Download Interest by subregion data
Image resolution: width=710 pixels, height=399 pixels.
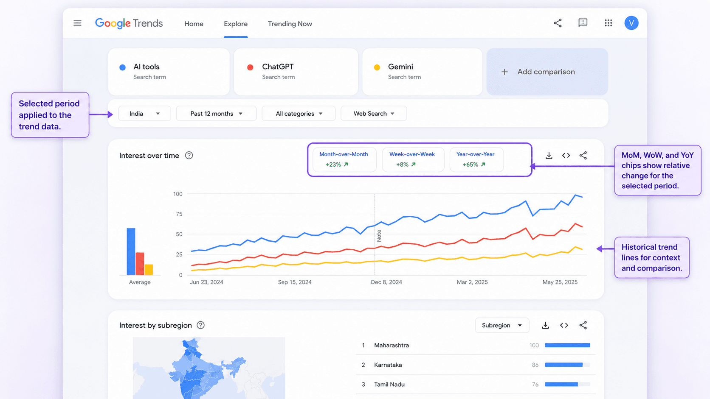click(545, 325)
